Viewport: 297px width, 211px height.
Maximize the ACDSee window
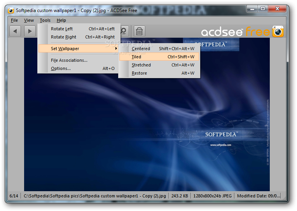(263, 9)
